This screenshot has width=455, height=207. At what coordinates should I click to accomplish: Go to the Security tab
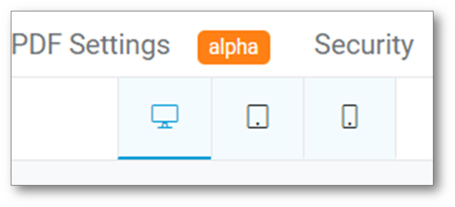[364, 45]
